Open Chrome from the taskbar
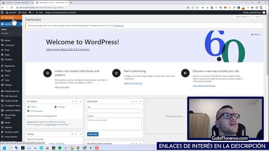 [x=78, y=148]
